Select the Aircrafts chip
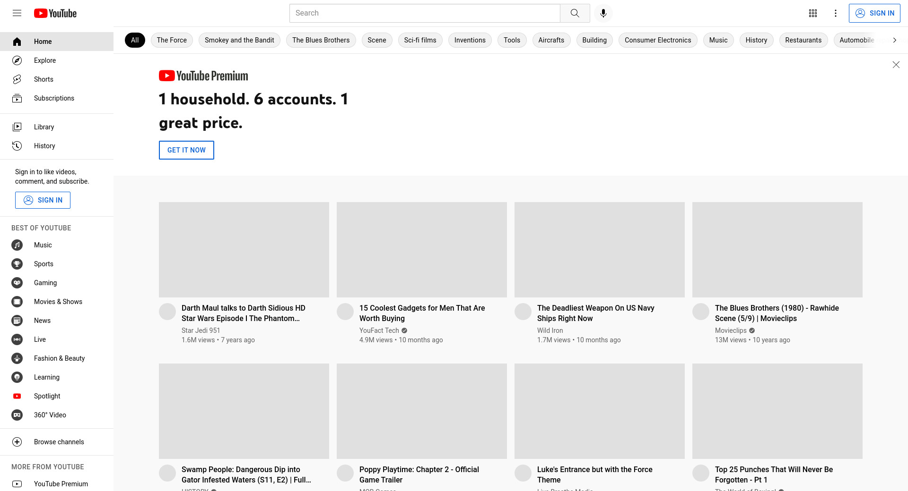This screenshot has height=491, width=908. click(551, 40)
